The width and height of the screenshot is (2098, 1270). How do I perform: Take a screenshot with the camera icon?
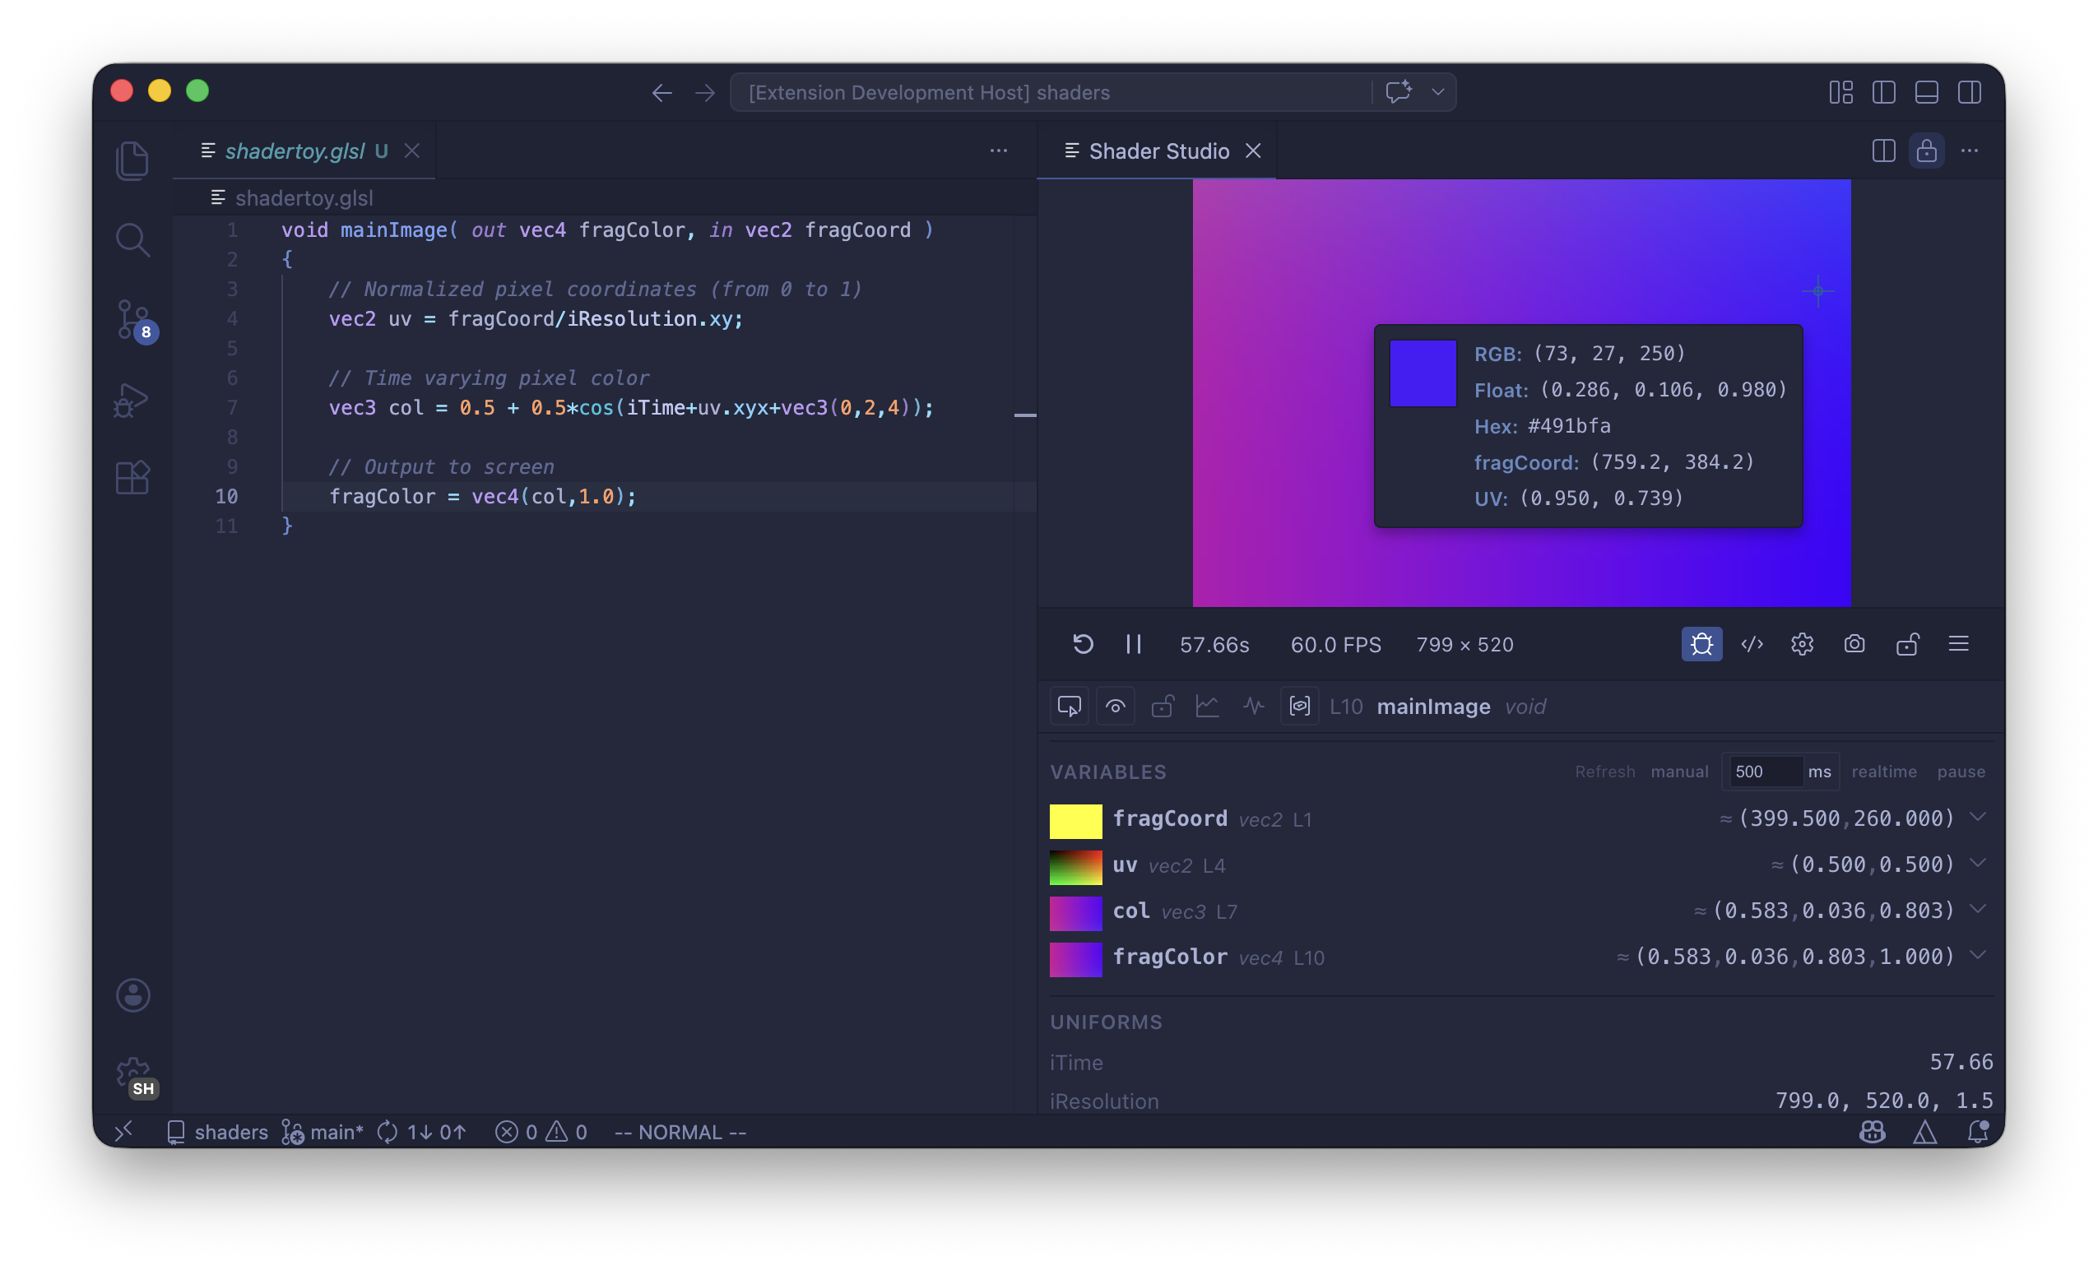(x=1854, y=644)
